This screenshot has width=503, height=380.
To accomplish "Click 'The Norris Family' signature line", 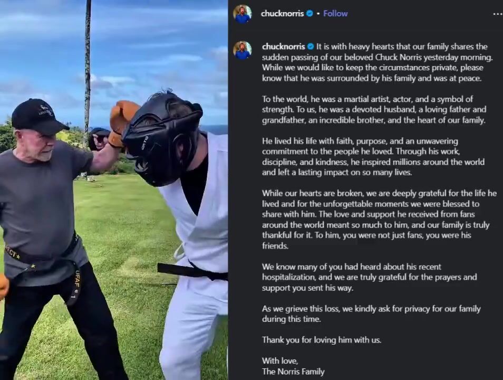I will coord(293,372).
